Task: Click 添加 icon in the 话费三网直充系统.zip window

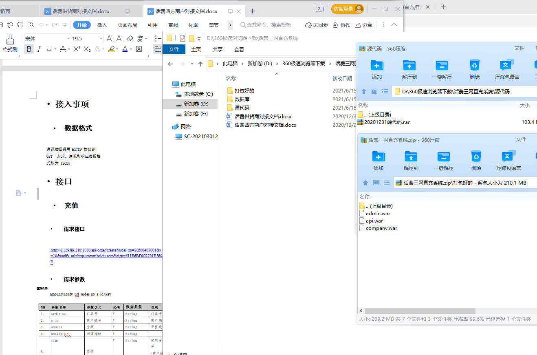Action: [x=378, y=160]
